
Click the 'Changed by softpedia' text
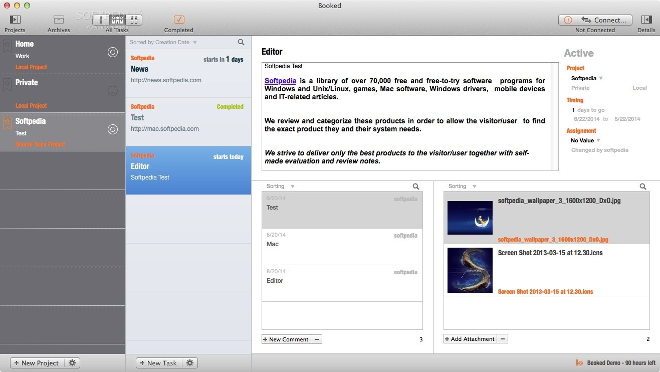600,150
